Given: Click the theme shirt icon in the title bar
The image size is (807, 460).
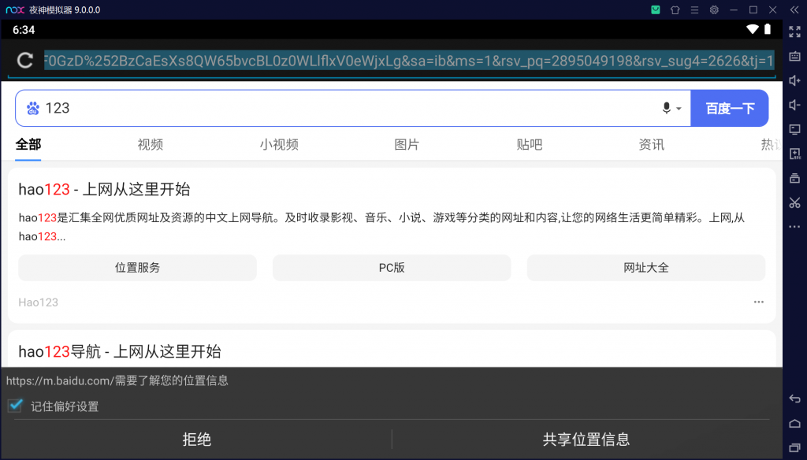Looking at the screenshot, I should (x=677, y=9).
